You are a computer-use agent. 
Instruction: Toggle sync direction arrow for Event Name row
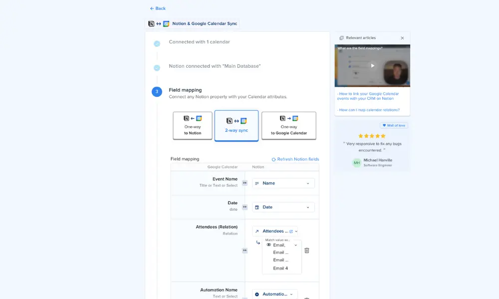(245, 183)
